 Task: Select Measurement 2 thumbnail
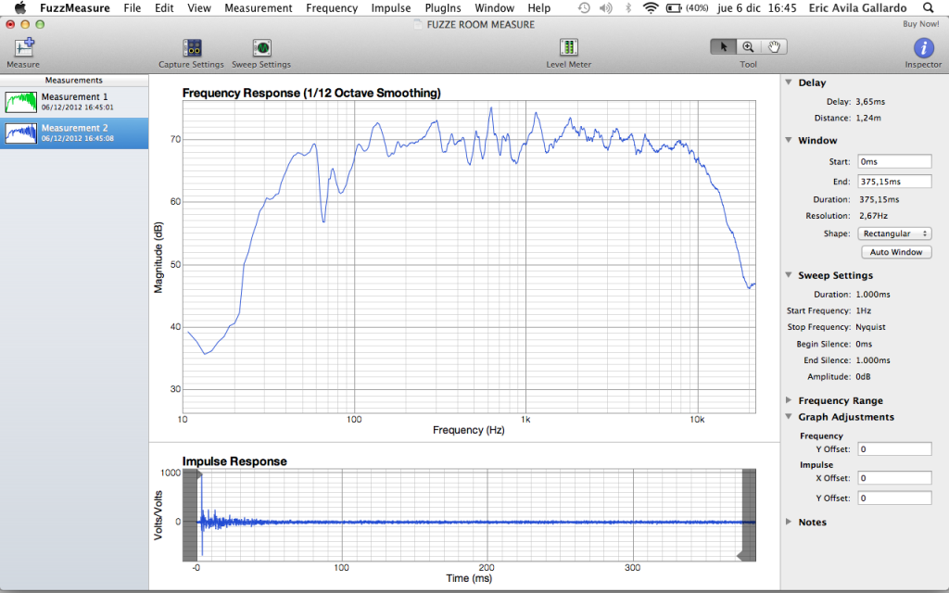pyautogui.click(x=21, y=133)
